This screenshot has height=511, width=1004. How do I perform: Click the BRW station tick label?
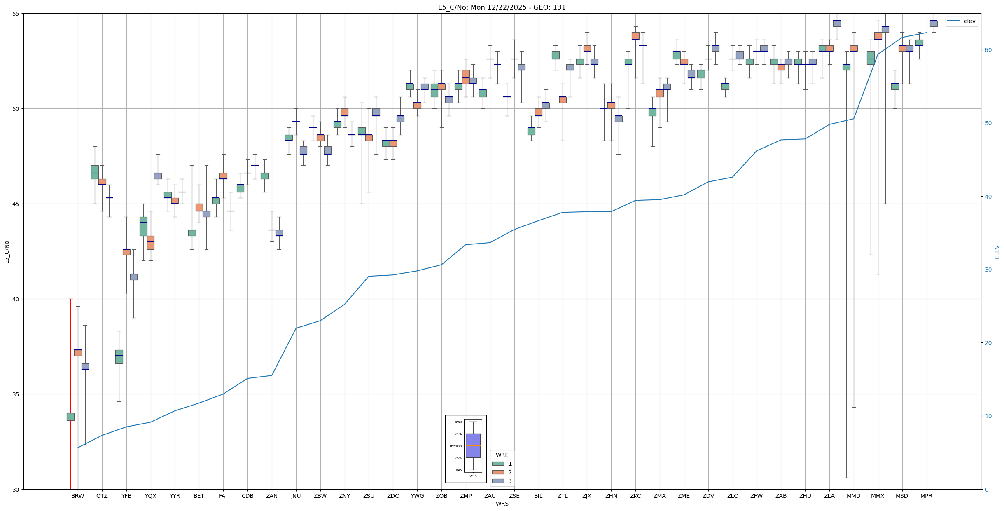point(77,496)
